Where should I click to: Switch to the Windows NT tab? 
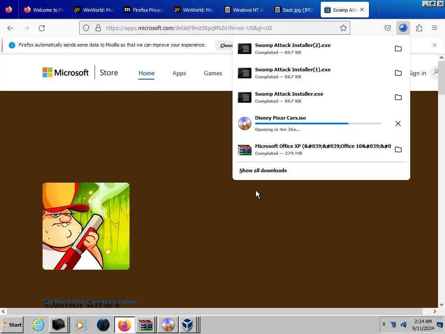coord(244,10)
